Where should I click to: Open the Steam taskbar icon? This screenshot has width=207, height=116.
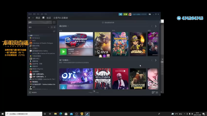(87, 114)
